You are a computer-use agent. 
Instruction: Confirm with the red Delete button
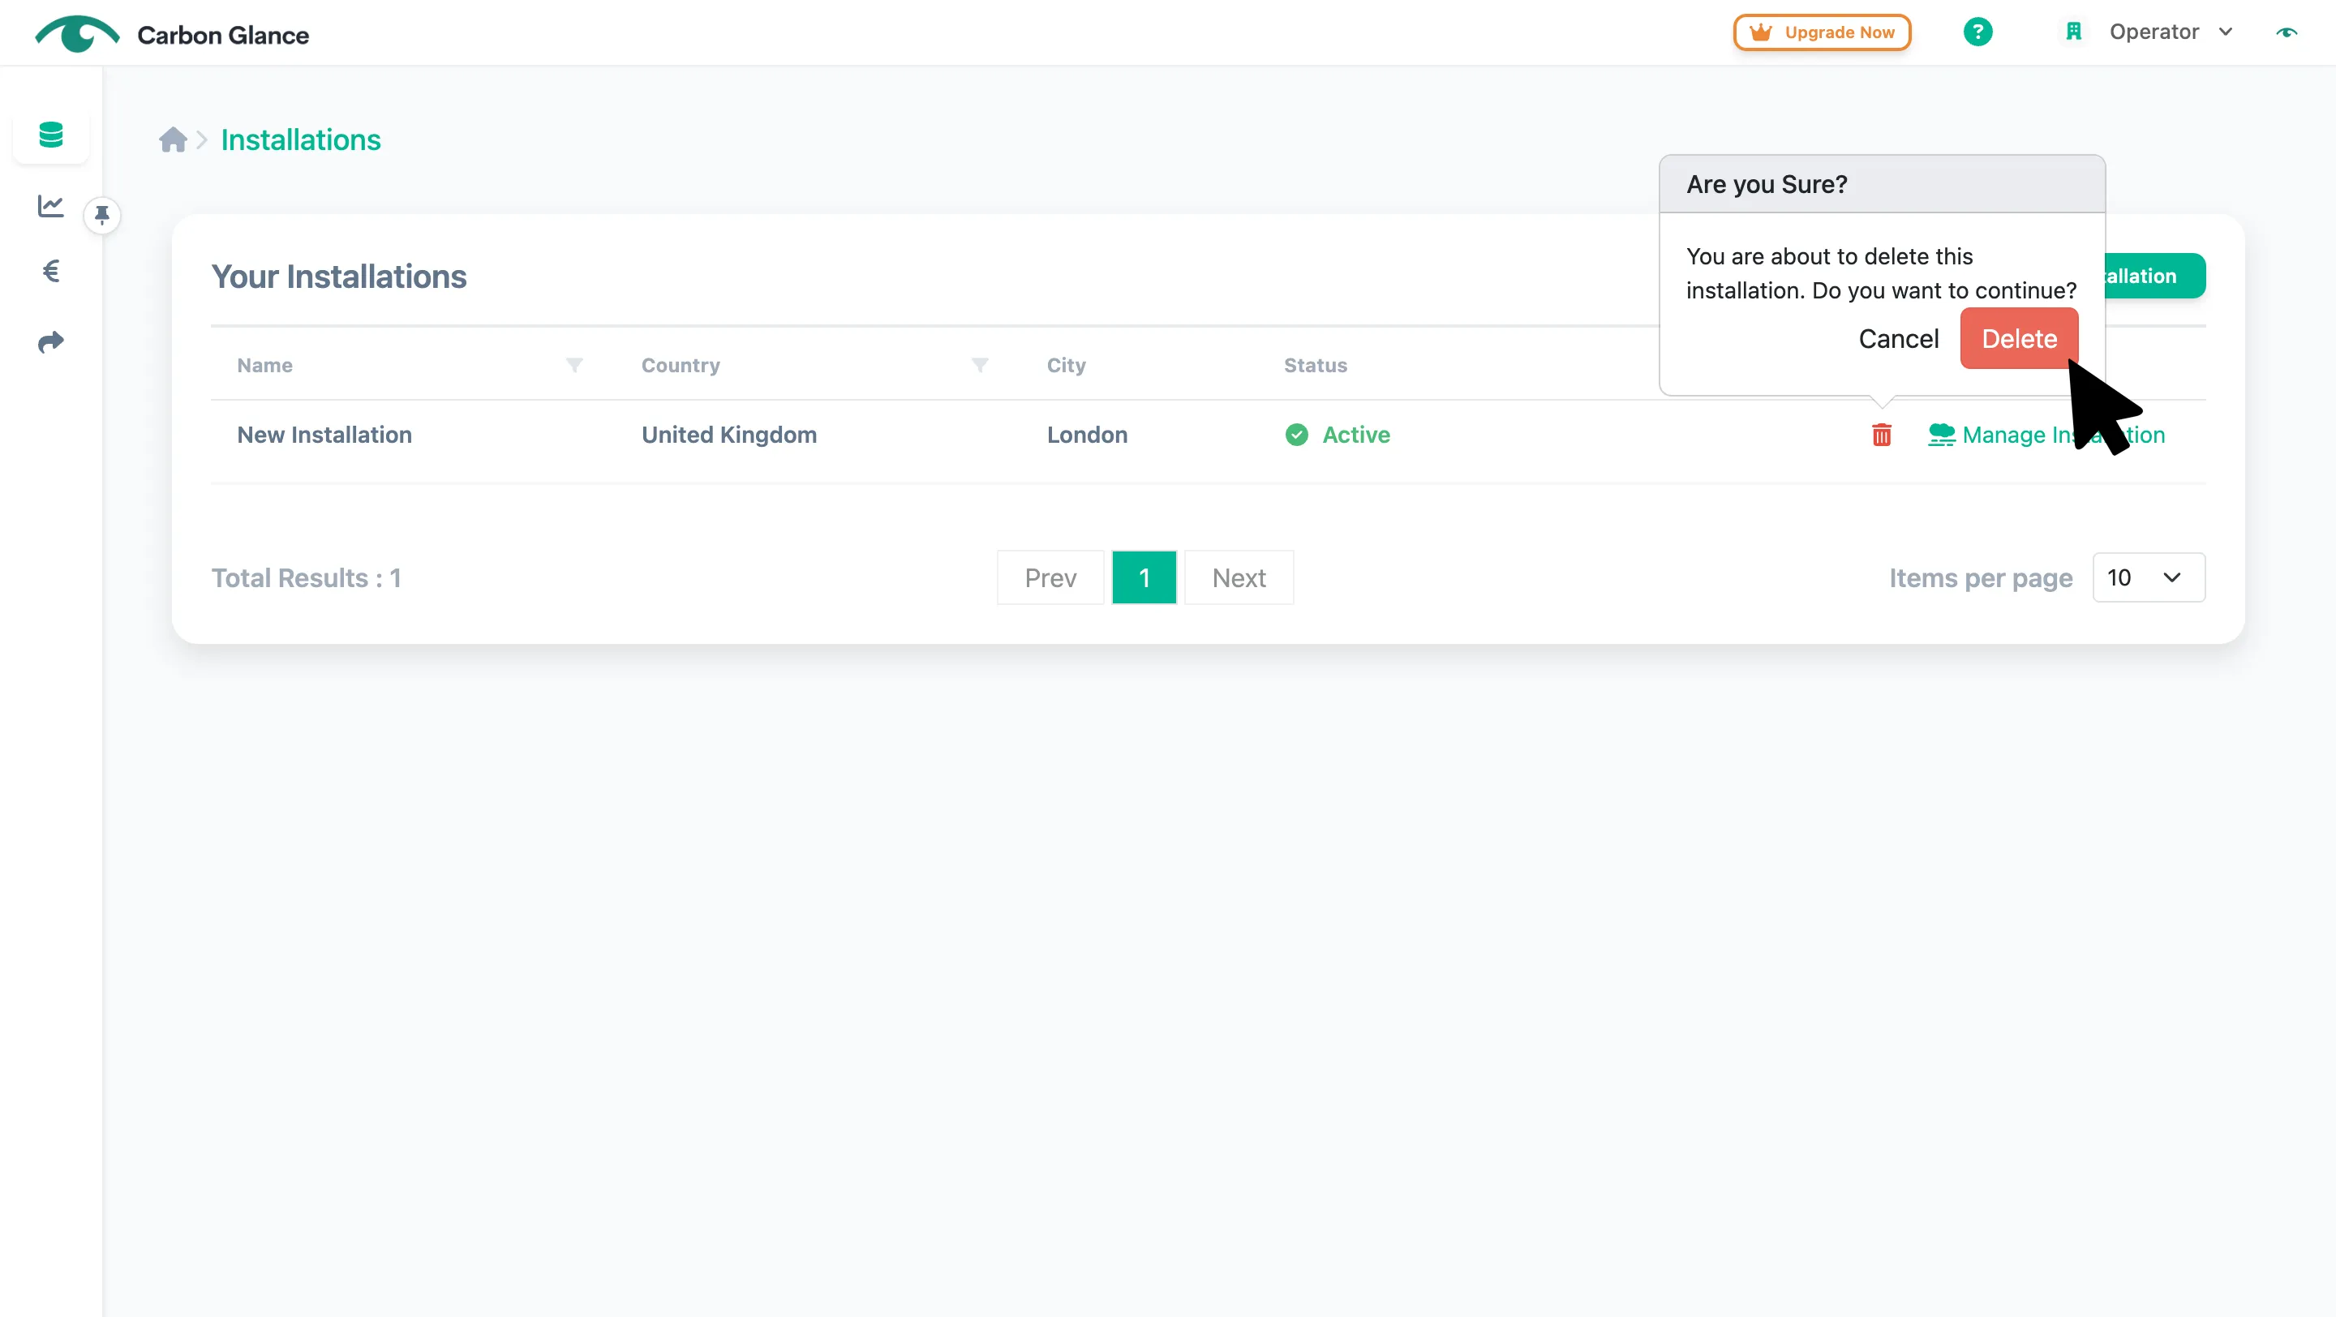pos(2019,338)
